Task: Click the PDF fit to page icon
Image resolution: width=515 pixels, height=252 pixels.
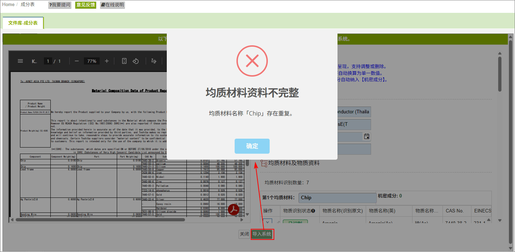Action: point(124,61)
